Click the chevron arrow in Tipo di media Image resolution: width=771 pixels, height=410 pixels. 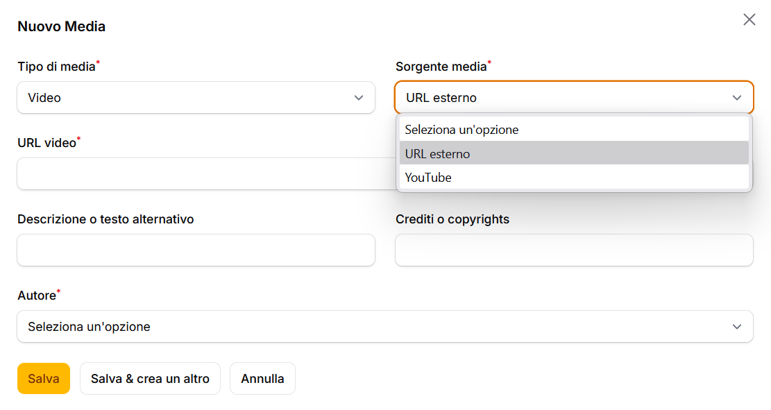359,98
